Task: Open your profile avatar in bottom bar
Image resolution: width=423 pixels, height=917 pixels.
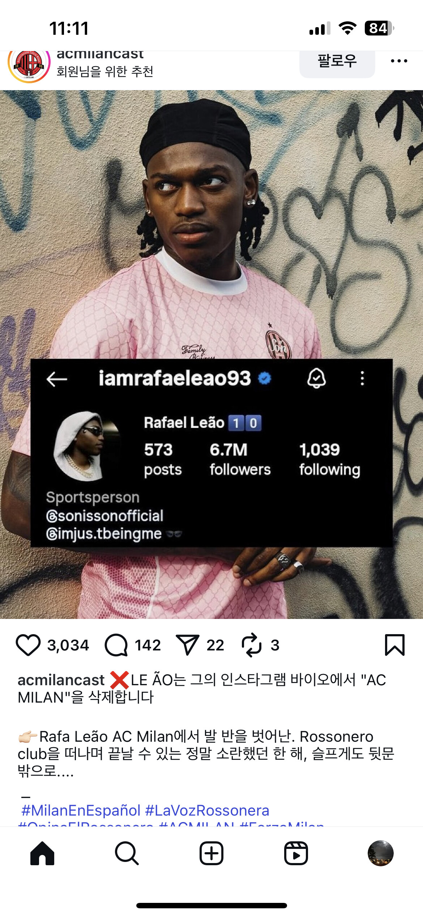Action: tap(380, 853)
